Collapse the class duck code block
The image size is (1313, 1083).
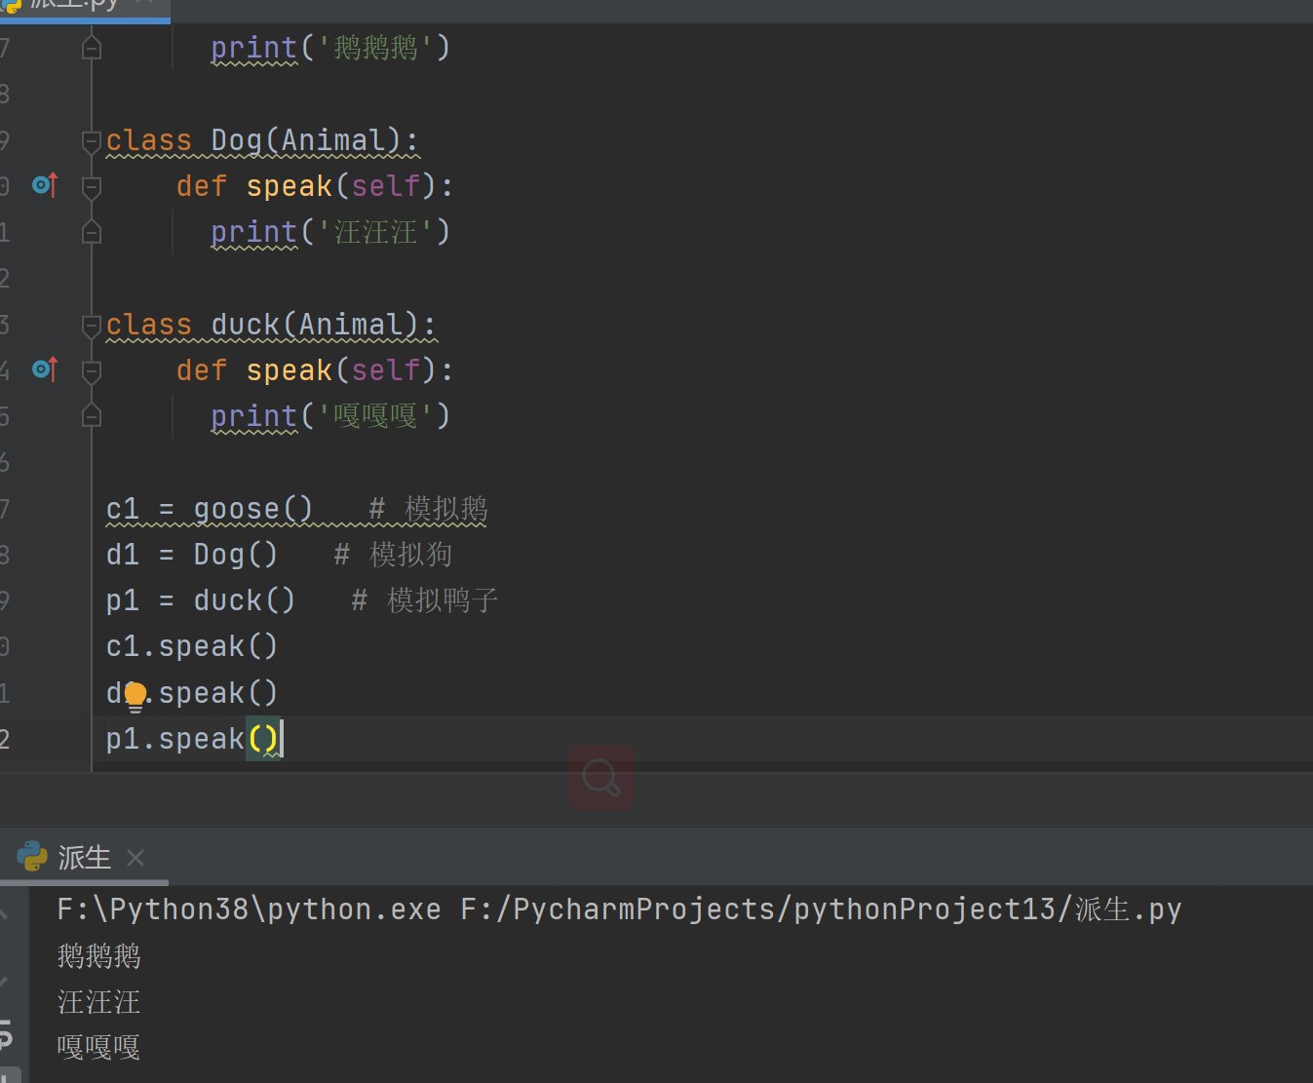pyautogui.click(x=92, y=326)
